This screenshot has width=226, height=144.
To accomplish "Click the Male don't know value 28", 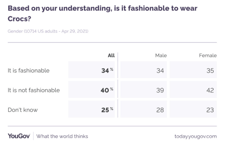I will coord(160,110).
